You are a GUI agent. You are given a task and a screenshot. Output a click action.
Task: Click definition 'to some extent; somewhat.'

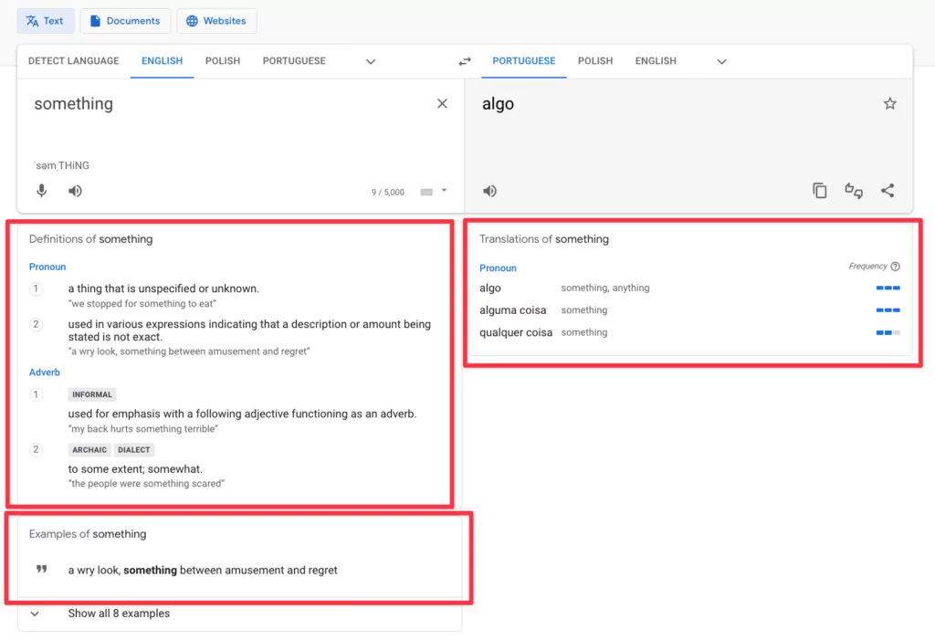click(135, 469)
